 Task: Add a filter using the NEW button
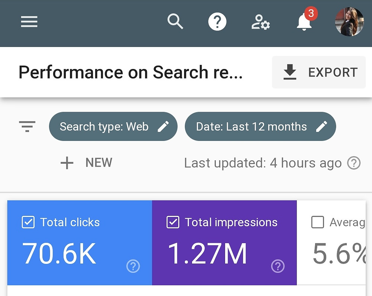point(86,163)
